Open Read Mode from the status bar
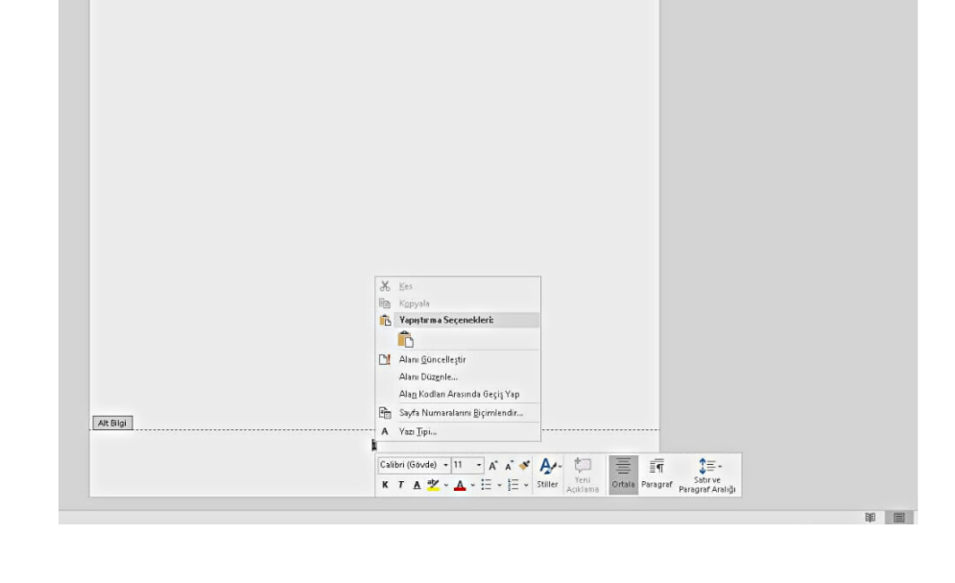The image size is (955, 583). (869, 516)
